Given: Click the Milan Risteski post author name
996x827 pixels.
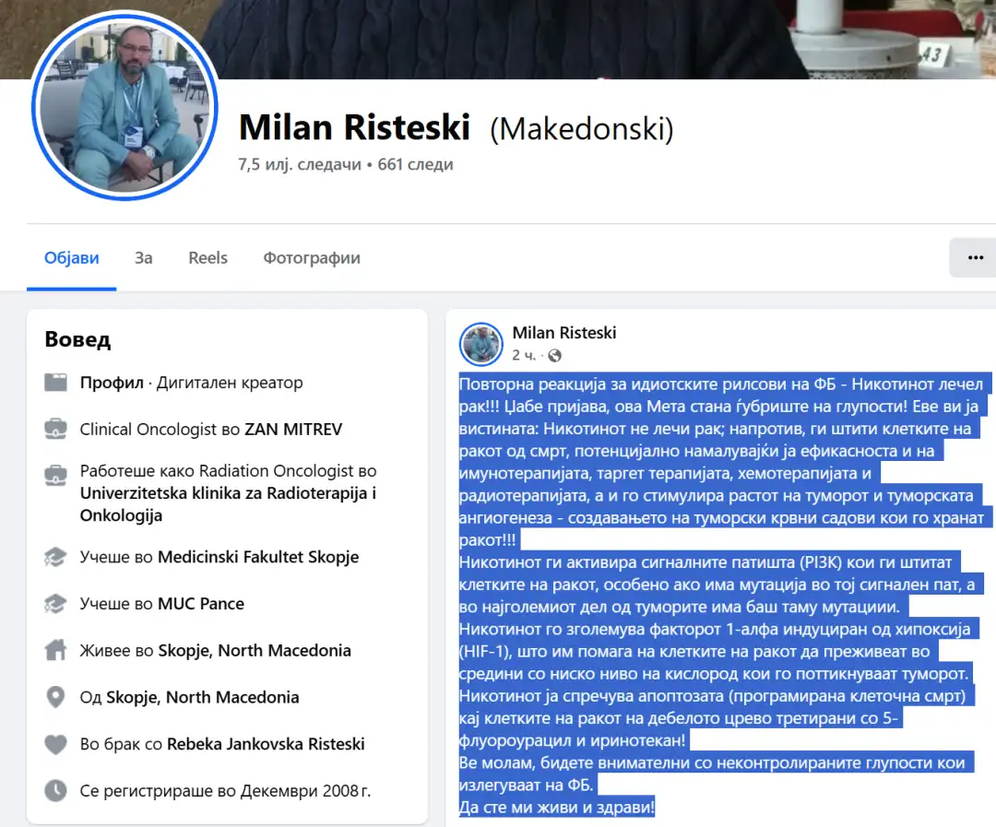Looking at the screenshot, I should point(564,333).
